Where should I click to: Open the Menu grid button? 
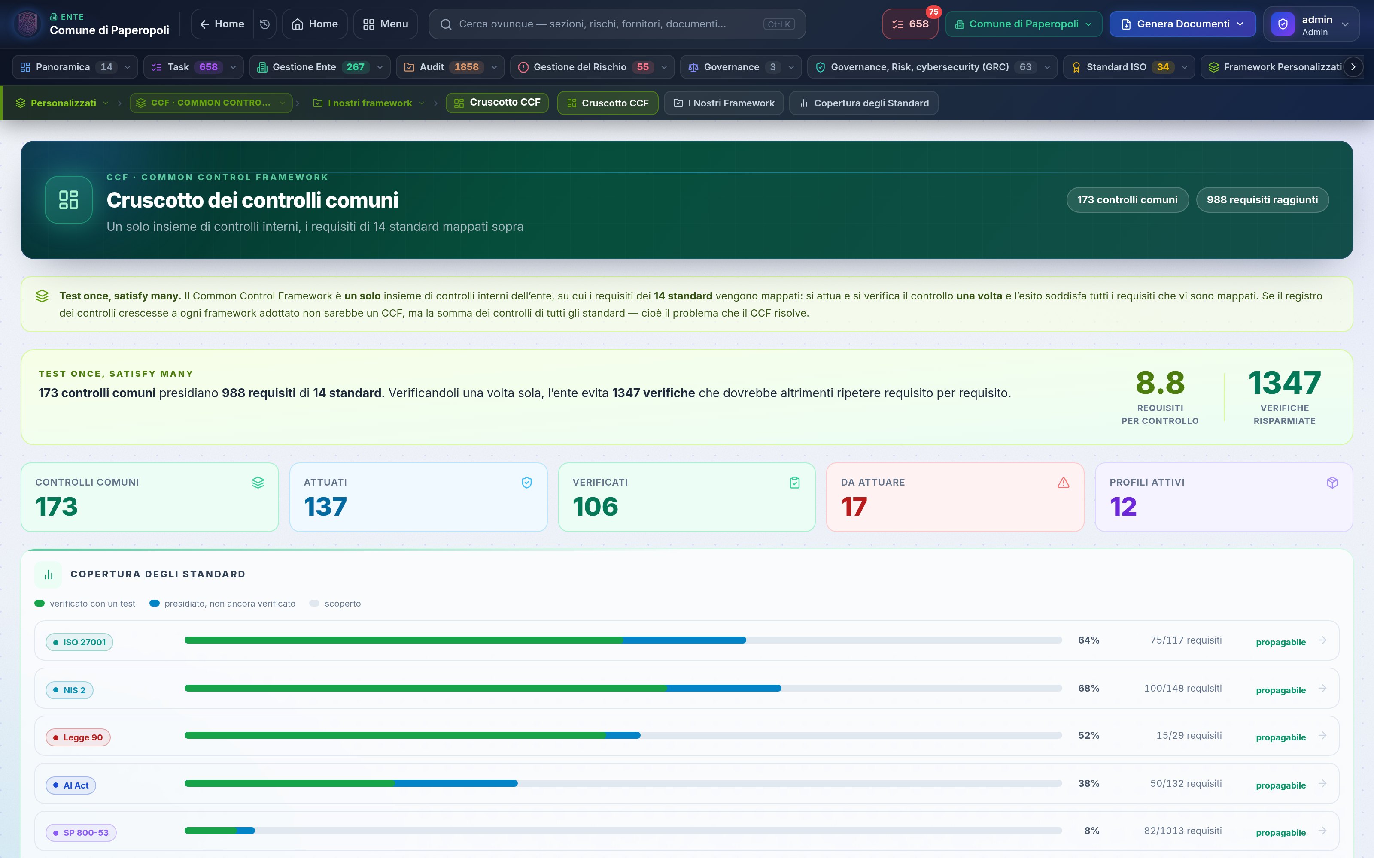coord(386,24)
